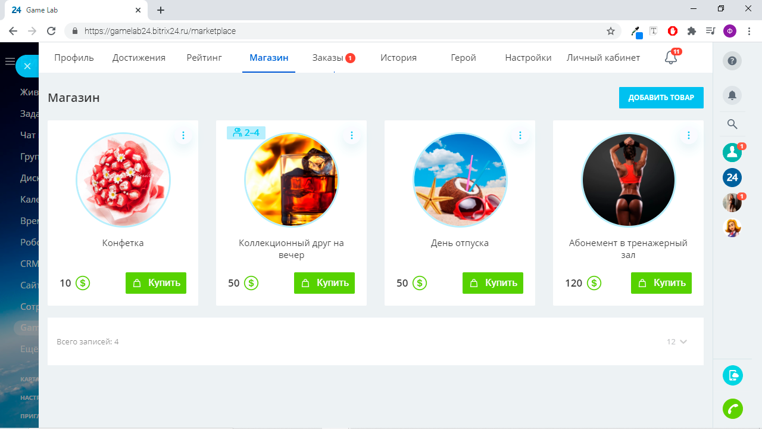Open chat with the woman photo avatar
The height and width of the screenshot is (429, 762).
click(732, 203)
